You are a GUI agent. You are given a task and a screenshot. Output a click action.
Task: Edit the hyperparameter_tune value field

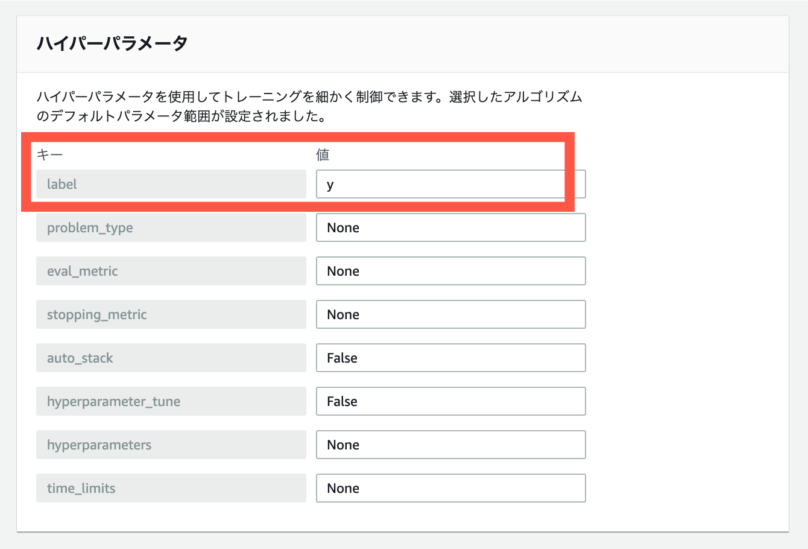coord(450,401)
